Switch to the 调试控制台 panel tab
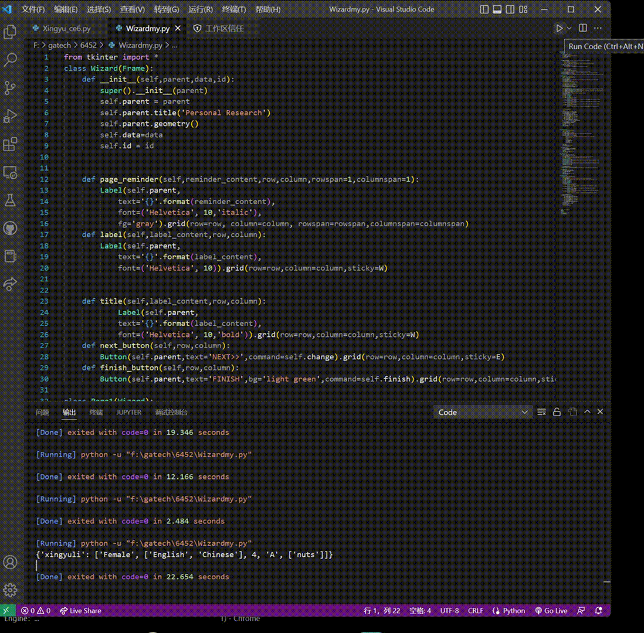The height and width of the screenshot is (633, 644). tap(171, 412)
